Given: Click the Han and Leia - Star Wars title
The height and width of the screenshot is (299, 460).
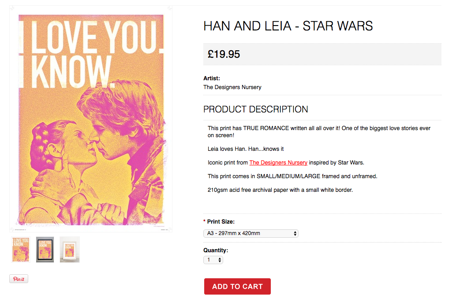Looking at the screenshot, I should click(288, 26).
